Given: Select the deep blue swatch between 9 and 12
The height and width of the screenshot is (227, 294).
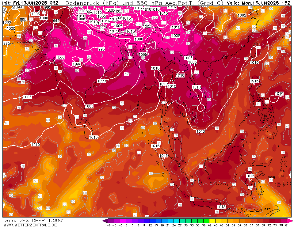Looking at the screenshot, I should coord(147,221).
